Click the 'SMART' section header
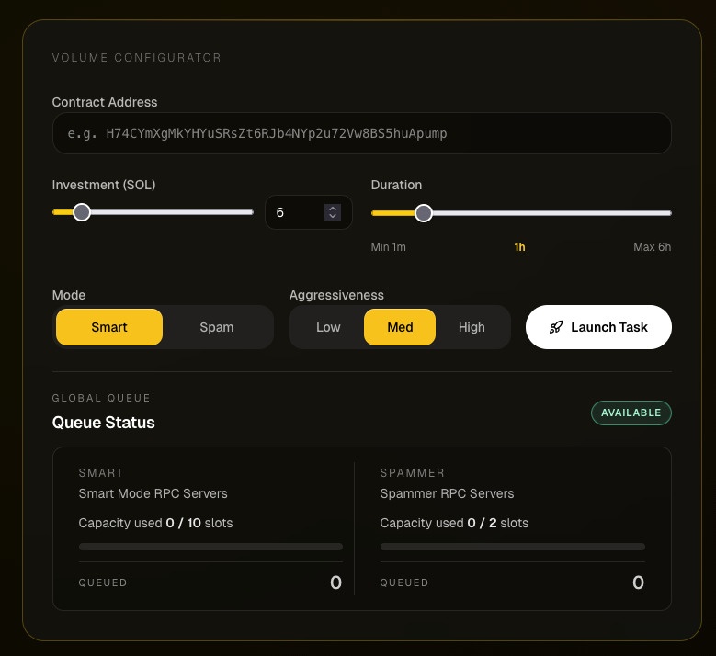The width and height of the screenshot is (716, 656). click(x=101, y=473)
